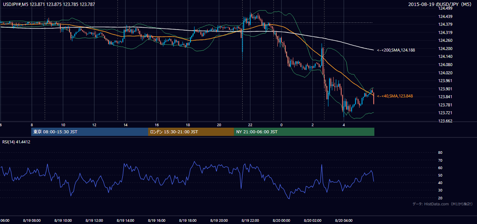This screenshot has height=224, width=477.
Task: Click the 8/19 18:00 time label
Action: point(188,220)
